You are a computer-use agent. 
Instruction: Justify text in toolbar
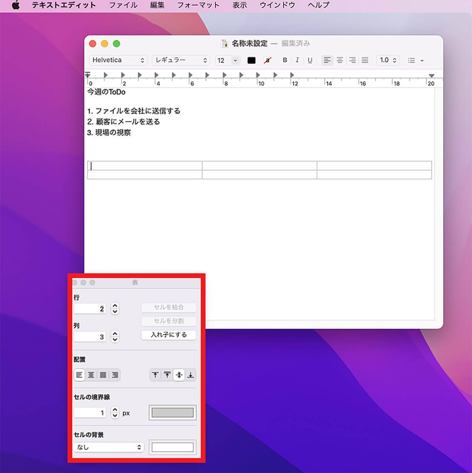(365, 60)
